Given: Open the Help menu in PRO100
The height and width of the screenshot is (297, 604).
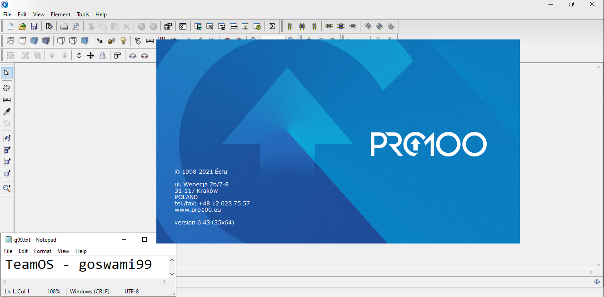Looking at the screenshot, I should click(101, 15).
